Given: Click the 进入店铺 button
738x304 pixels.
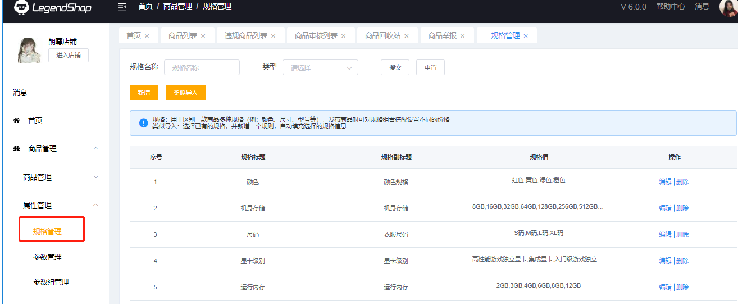Looking at the screenshot, I should (x=69, y=55).
